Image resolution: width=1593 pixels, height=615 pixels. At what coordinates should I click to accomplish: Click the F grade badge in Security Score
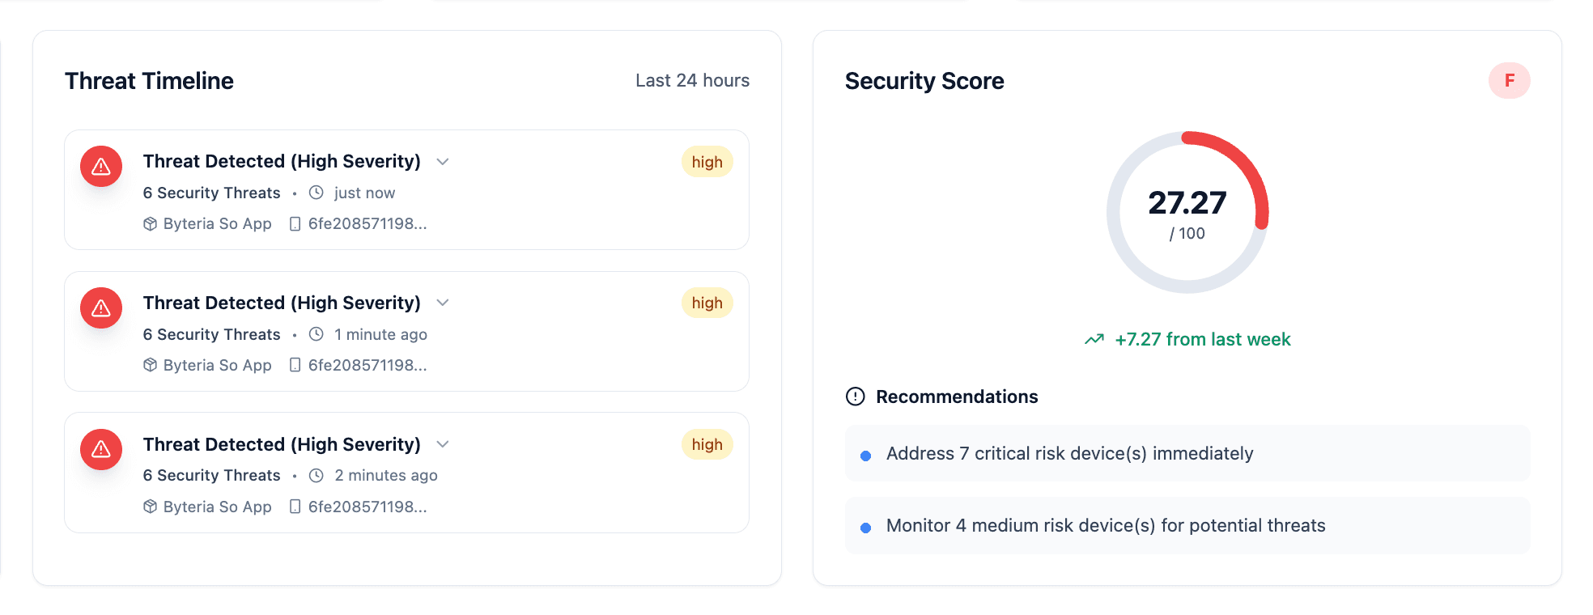point(1509,81)
